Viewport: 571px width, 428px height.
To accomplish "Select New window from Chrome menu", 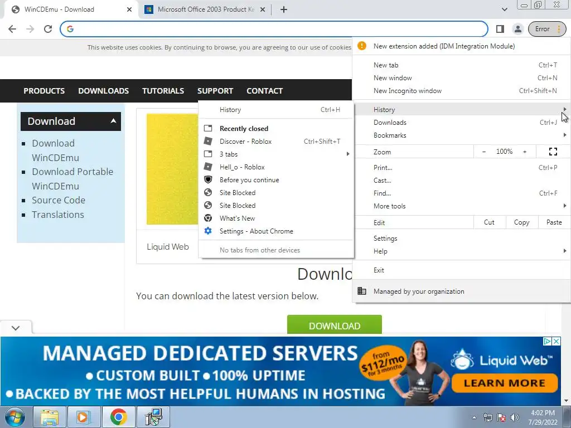I will [x=461, y=78].
